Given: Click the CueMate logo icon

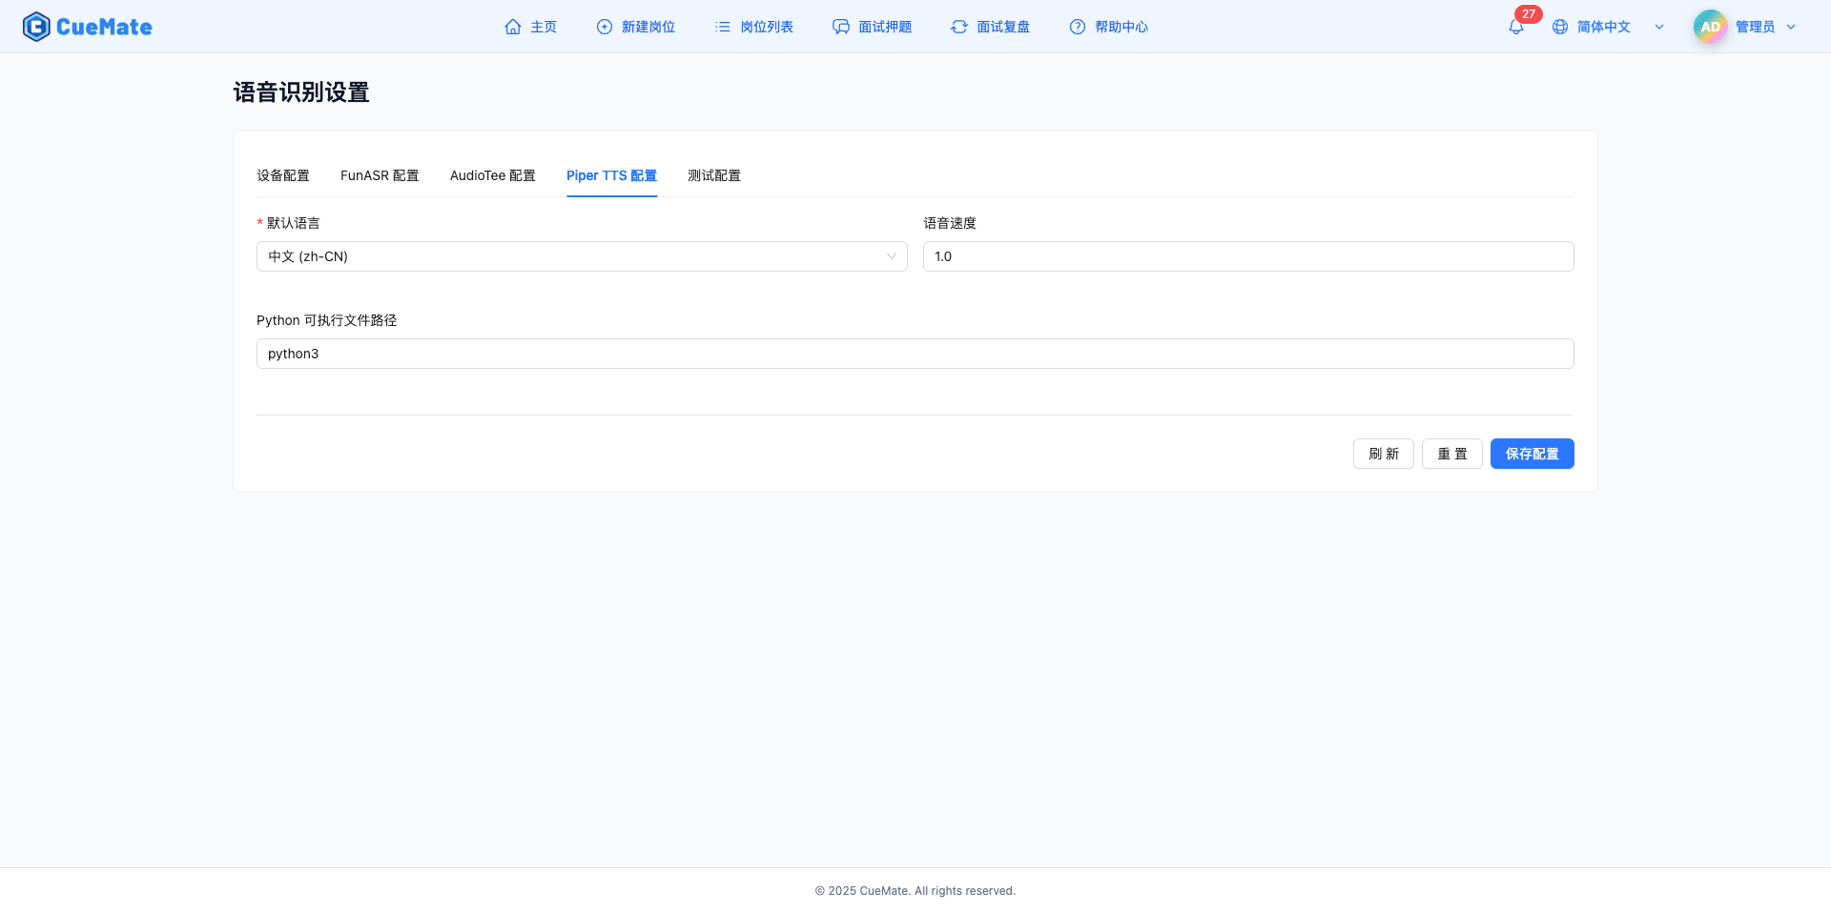Looking at the screenshot, I should 36,27.
